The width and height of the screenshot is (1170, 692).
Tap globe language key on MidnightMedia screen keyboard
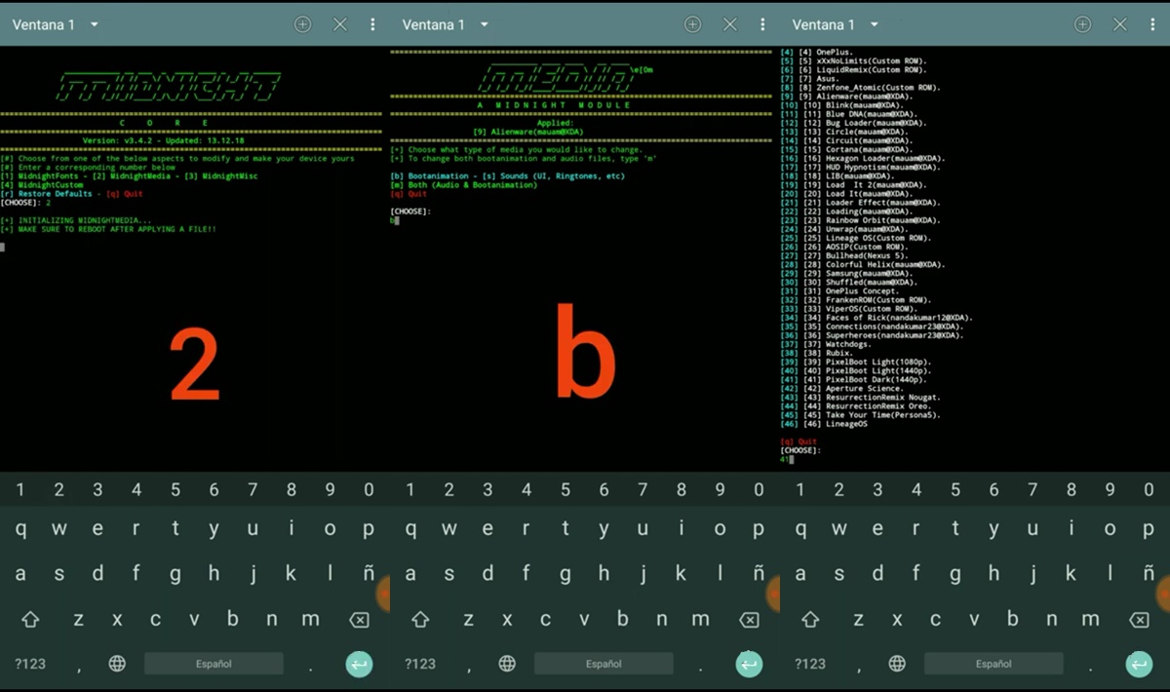(507, 664)
